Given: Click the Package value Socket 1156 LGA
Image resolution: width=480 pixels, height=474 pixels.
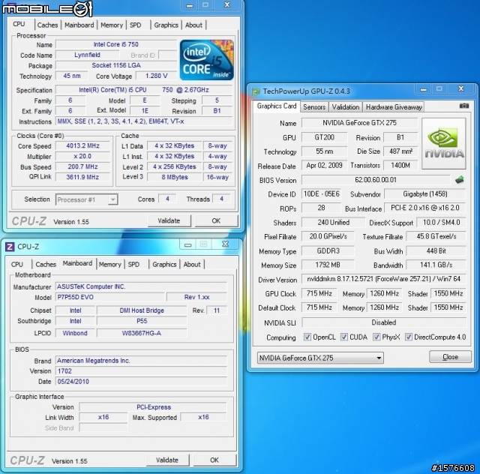Looking at the screenshot, I should pos(116,65).
